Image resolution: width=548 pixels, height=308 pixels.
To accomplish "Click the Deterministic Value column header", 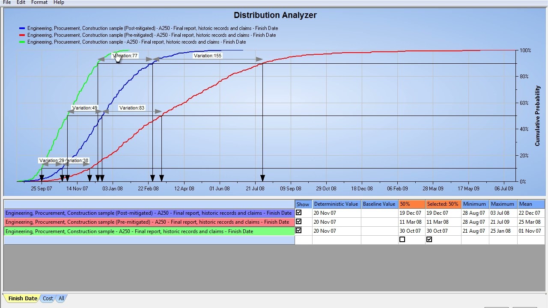I will point(337,204).
